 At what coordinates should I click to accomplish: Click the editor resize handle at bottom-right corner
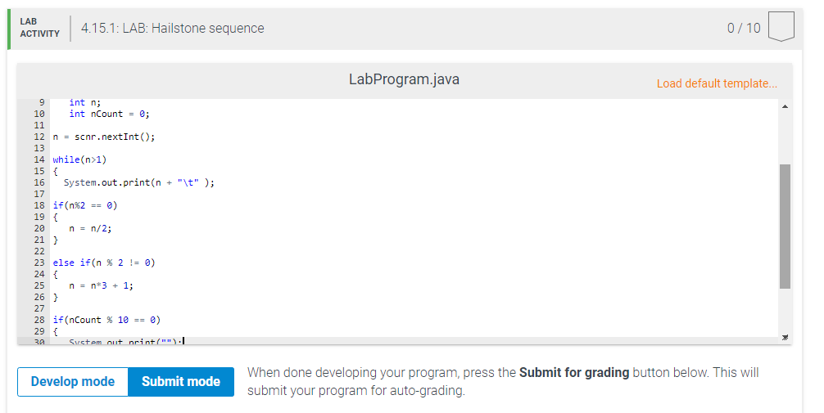tap(785, 338)
